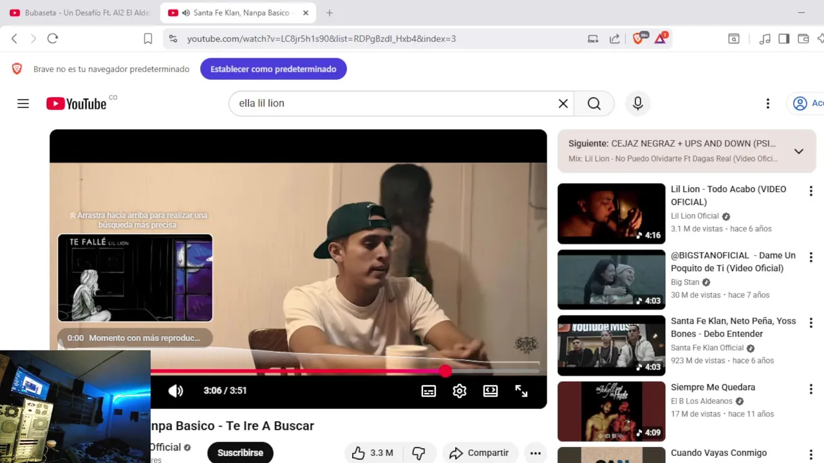
Task: Toggle theater mode view
Action: [491, 390]
